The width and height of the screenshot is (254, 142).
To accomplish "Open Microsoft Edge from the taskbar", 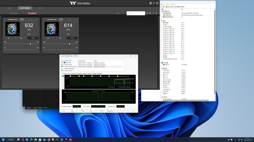I will pos(31,140).
